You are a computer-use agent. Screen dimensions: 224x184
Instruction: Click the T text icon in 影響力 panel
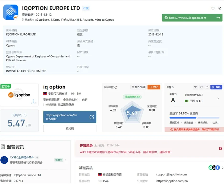coord(195,87)
